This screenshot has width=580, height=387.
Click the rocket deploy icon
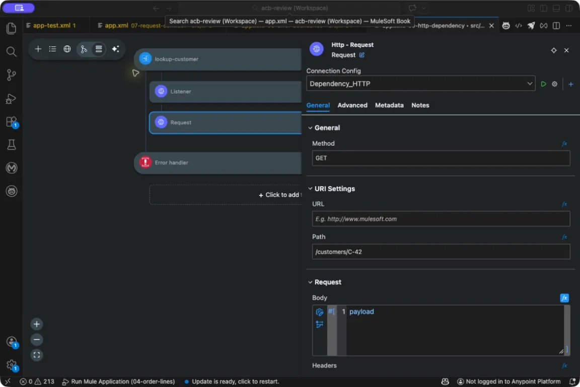pos(531,26)
